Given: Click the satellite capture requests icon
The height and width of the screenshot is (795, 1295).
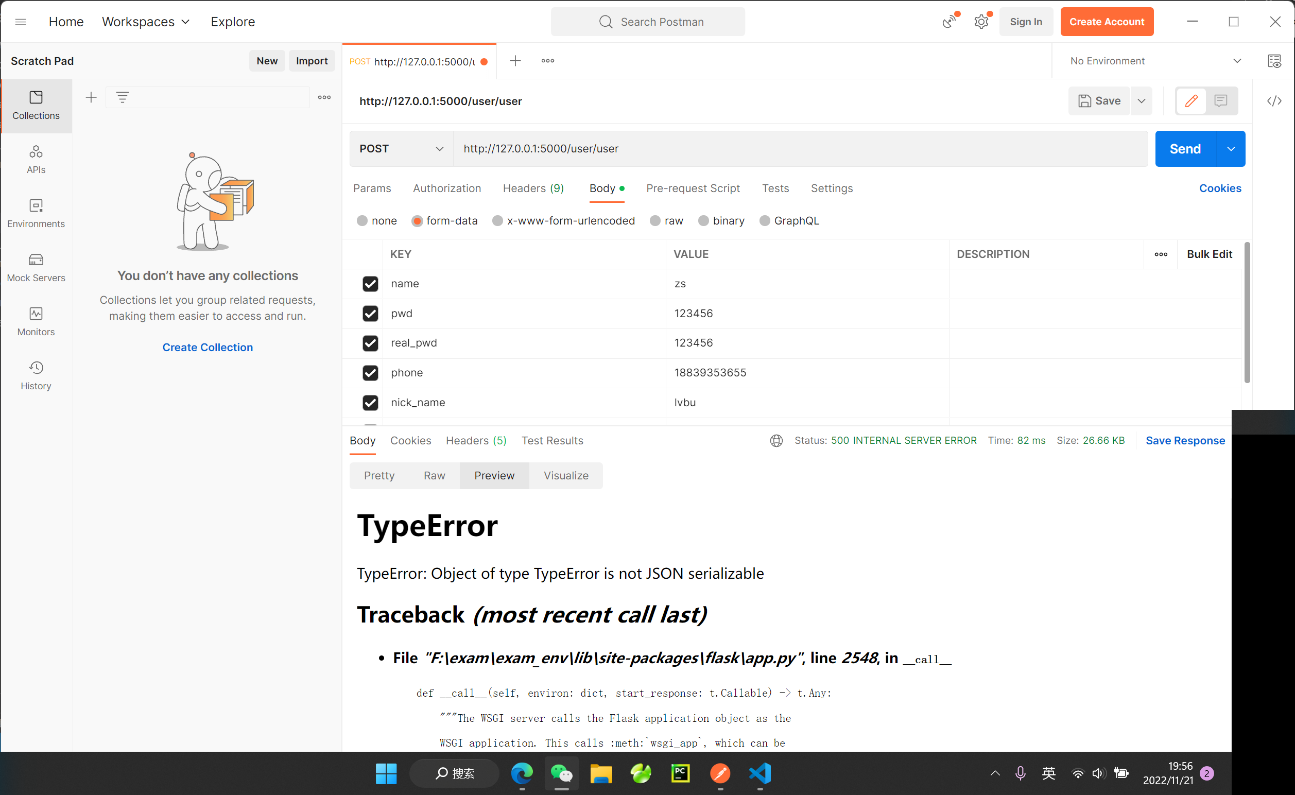Looking at the screenshot, I should click(x=949, y=22).
